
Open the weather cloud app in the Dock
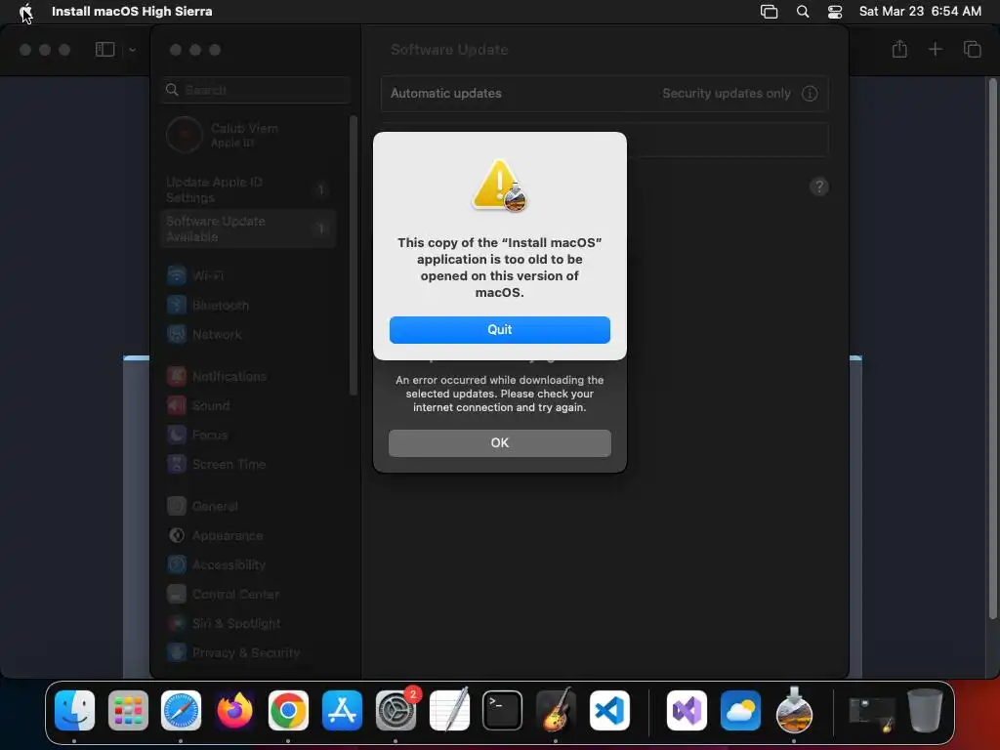(740, 711)
